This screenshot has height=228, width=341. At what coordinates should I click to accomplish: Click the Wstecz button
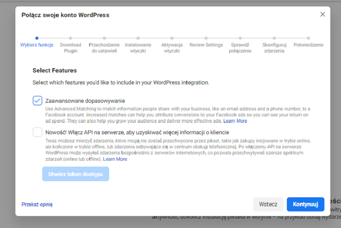(x=268, y=204)
